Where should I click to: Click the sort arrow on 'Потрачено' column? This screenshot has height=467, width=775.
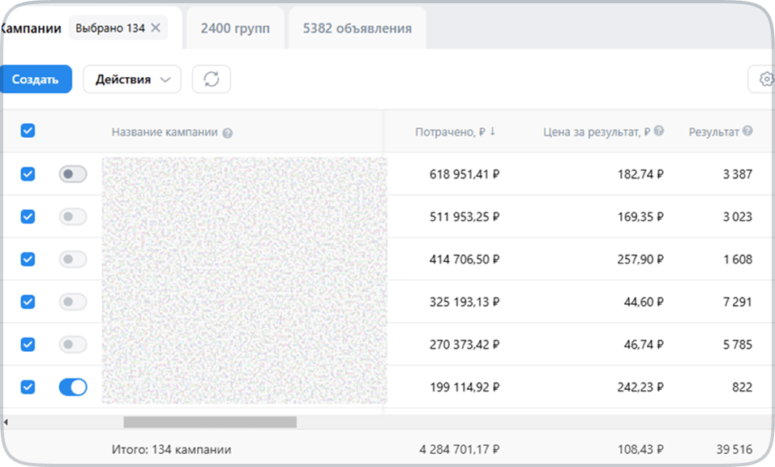[x=492, y=131]
